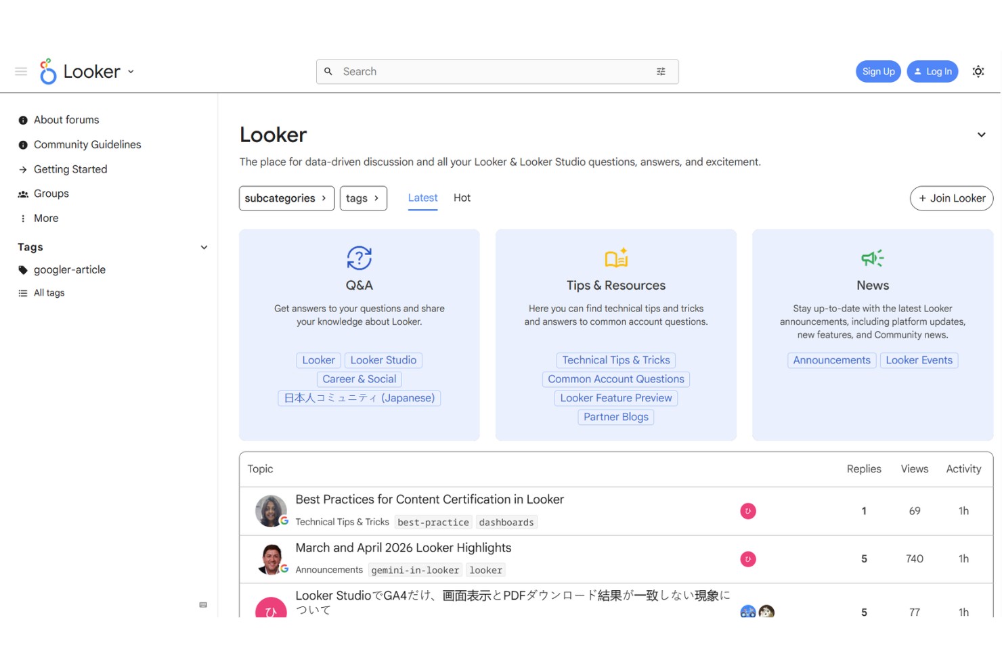Click author avatar of Looker Highlights topic
Screen dimensions: 1002x668
(x=271, y=559)
